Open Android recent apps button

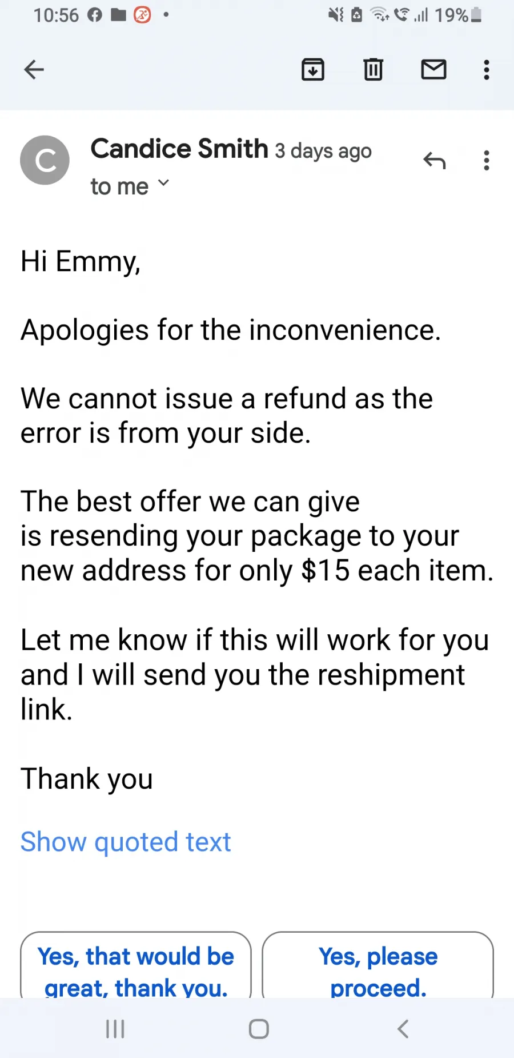115,1029
